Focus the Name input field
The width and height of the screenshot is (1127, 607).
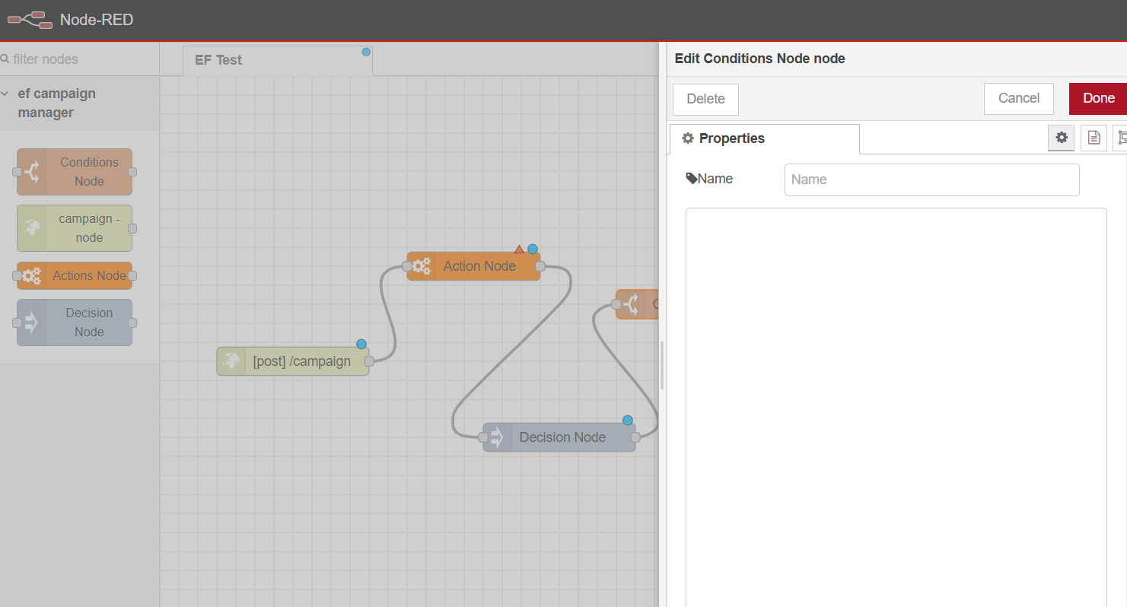(x=931, y=180)
